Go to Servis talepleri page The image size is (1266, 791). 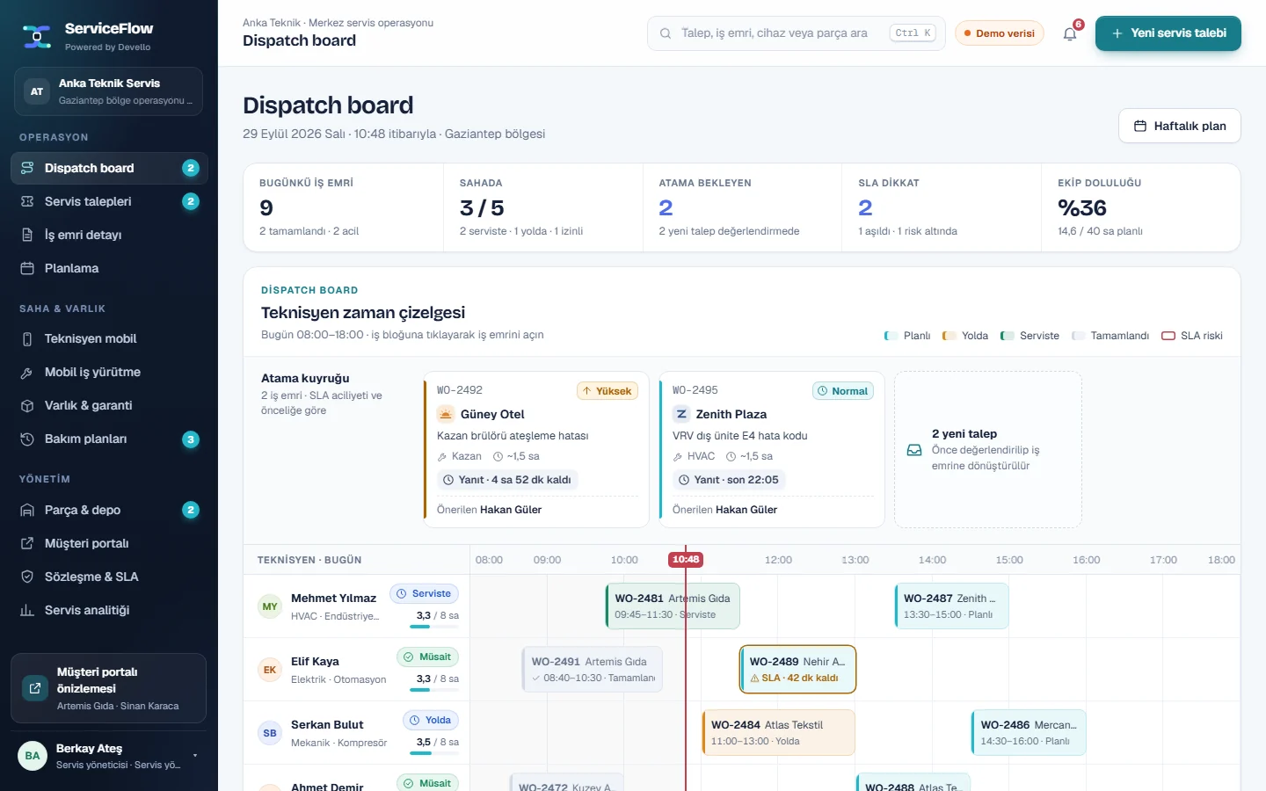tap(109, 201)
